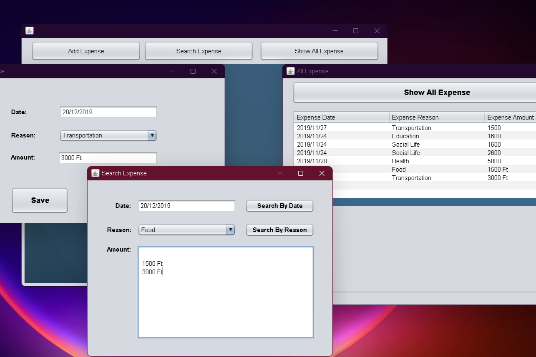536x357 pixels.
Task: Click the Java icon in Search Expense title bar
Action: point(95,173)
